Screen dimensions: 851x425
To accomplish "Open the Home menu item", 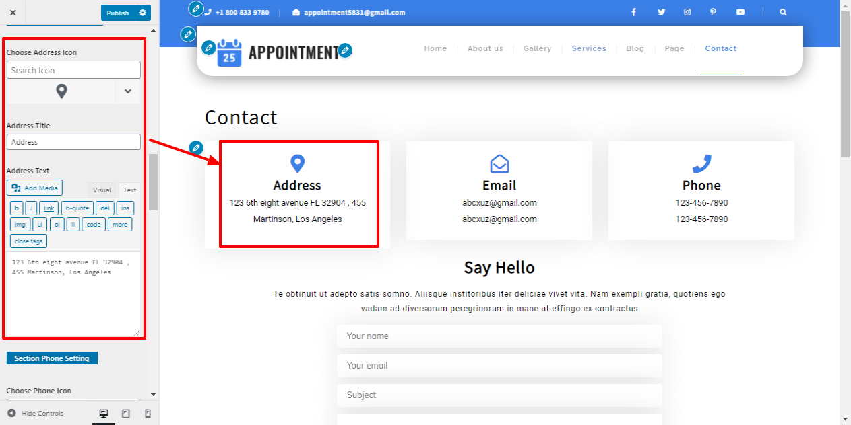I will [x=435, y=48].
